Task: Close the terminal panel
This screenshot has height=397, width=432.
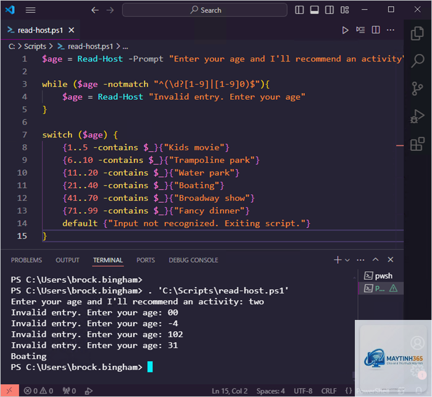Action: coord(391,260)
